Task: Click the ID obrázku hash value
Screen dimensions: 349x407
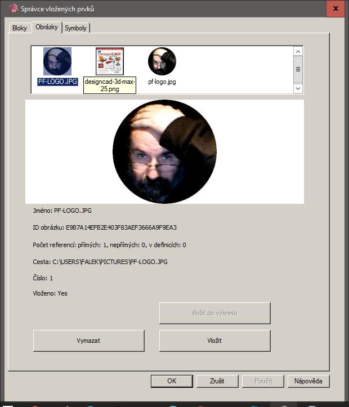Action: point(121,227)
